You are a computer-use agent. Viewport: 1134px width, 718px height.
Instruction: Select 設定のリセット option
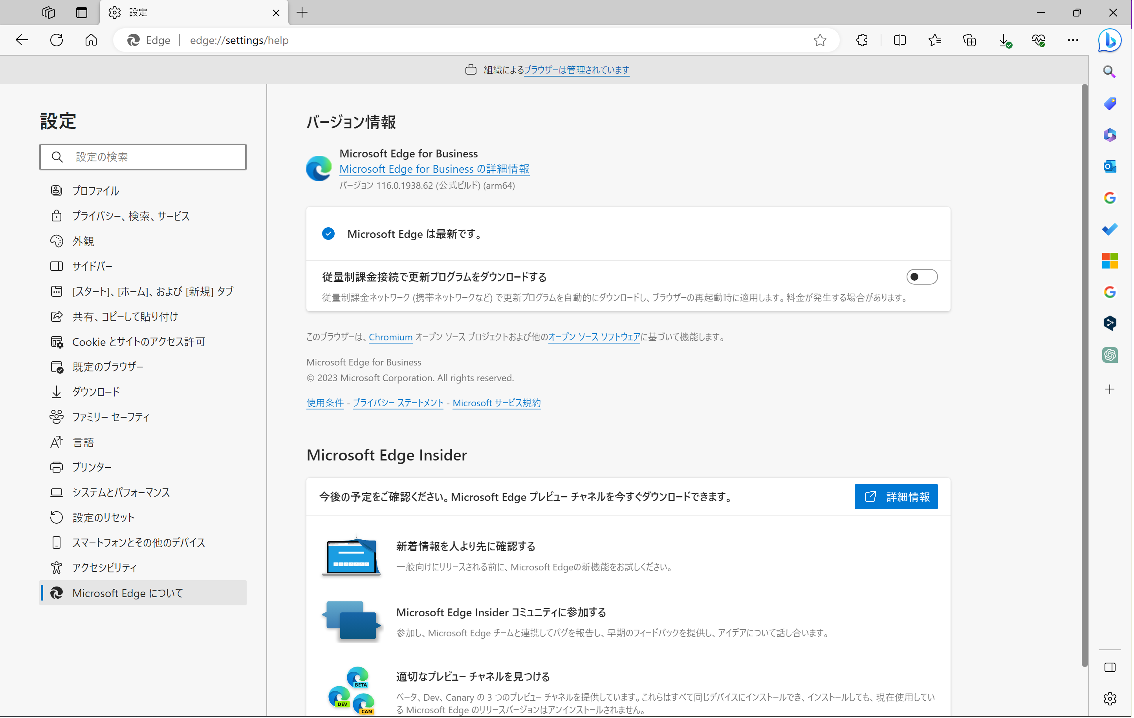[x=143, y=517]
